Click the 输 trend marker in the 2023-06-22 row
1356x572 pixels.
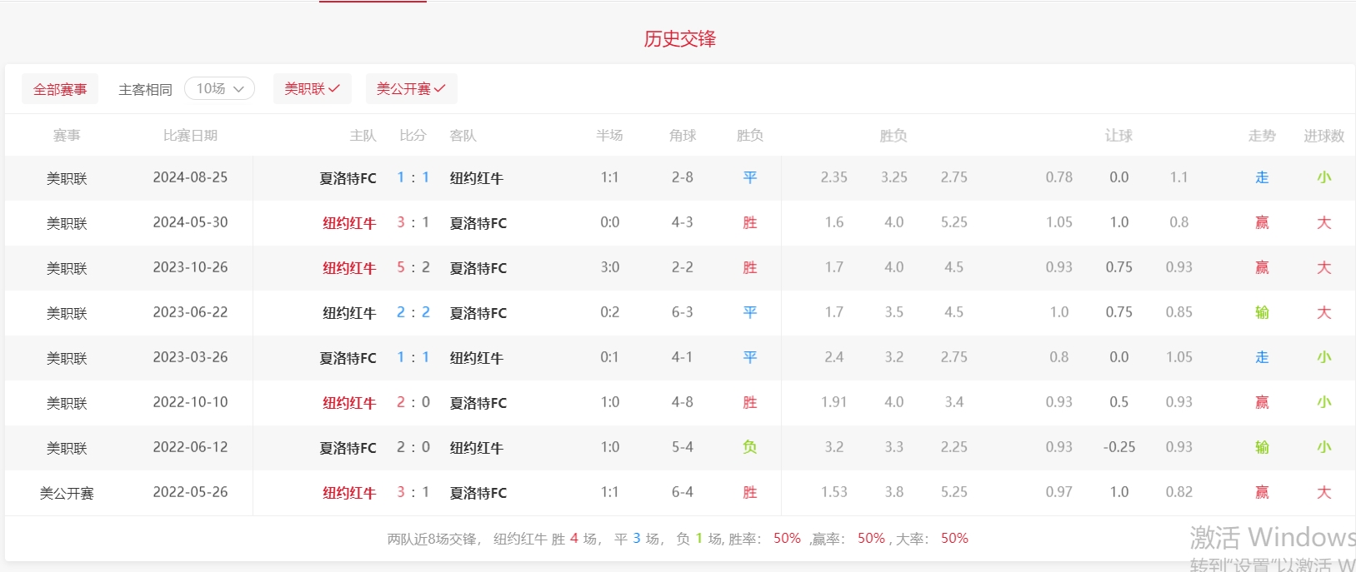pyautogui.click(x=1262, y=312)
